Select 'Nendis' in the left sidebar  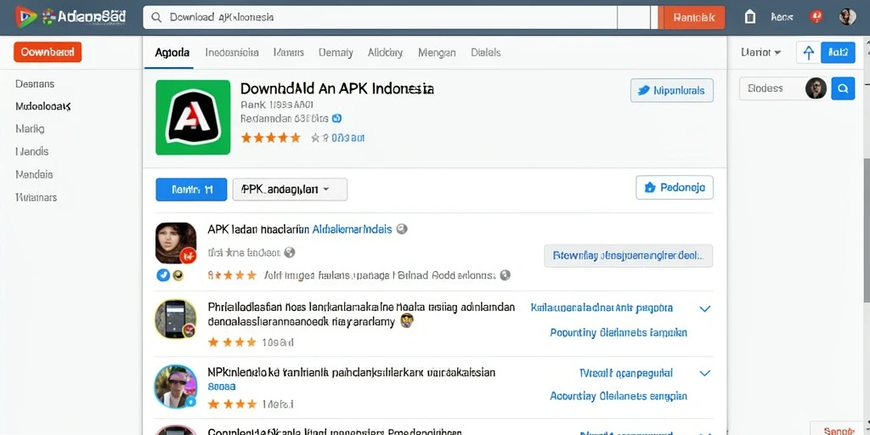[31, 151]
